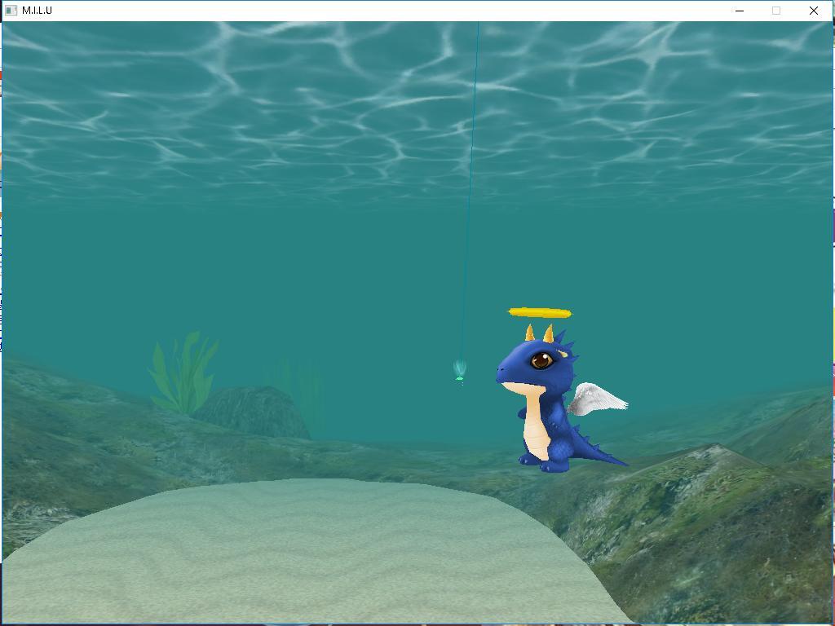Minimize the M.I.L.U window

click(x=740, y=11)
